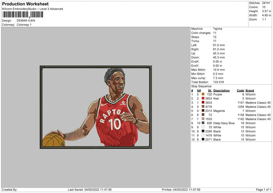Click the Production Worksheet title

(25, 4)
